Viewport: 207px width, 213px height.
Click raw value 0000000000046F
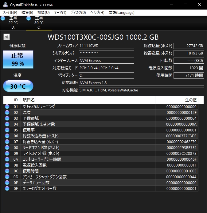coord(182,159)
